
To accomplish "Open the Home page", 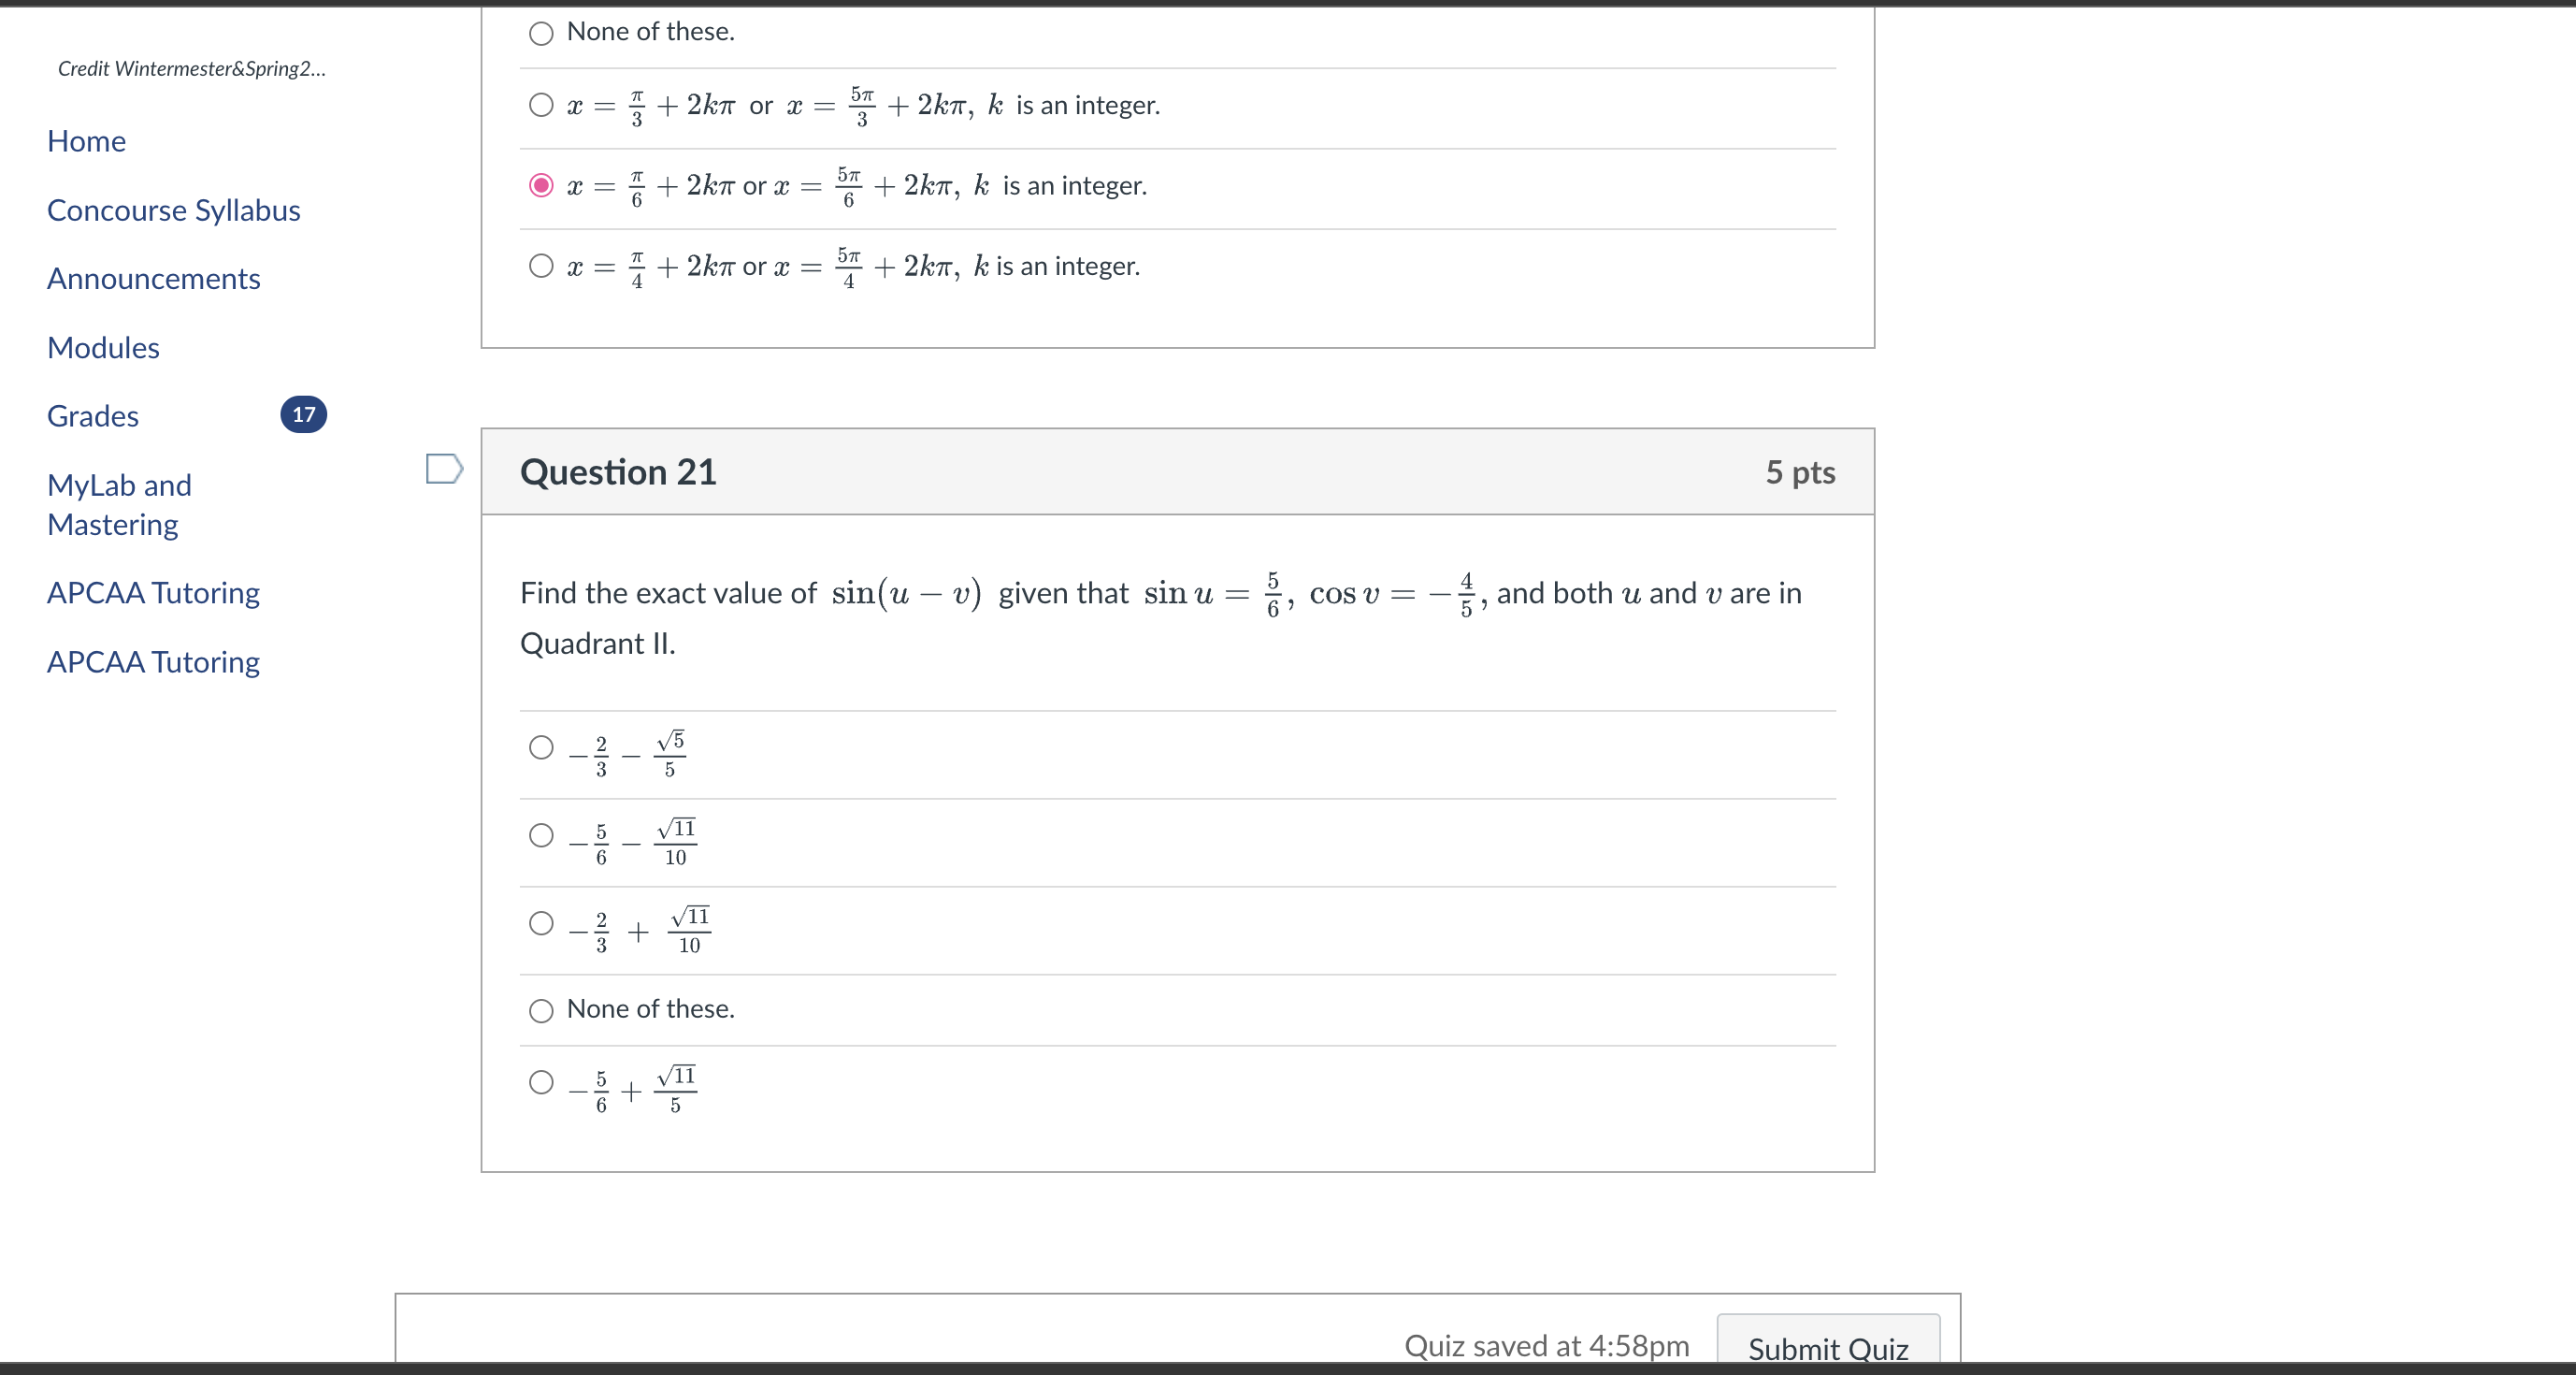I will tap(86, 140).
